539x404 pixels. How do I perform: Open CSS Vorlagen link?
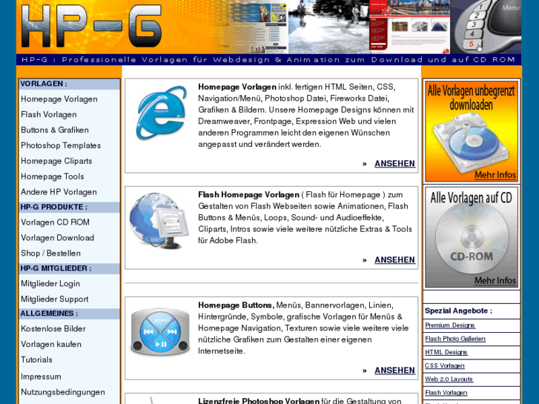[x=444, y=365]
